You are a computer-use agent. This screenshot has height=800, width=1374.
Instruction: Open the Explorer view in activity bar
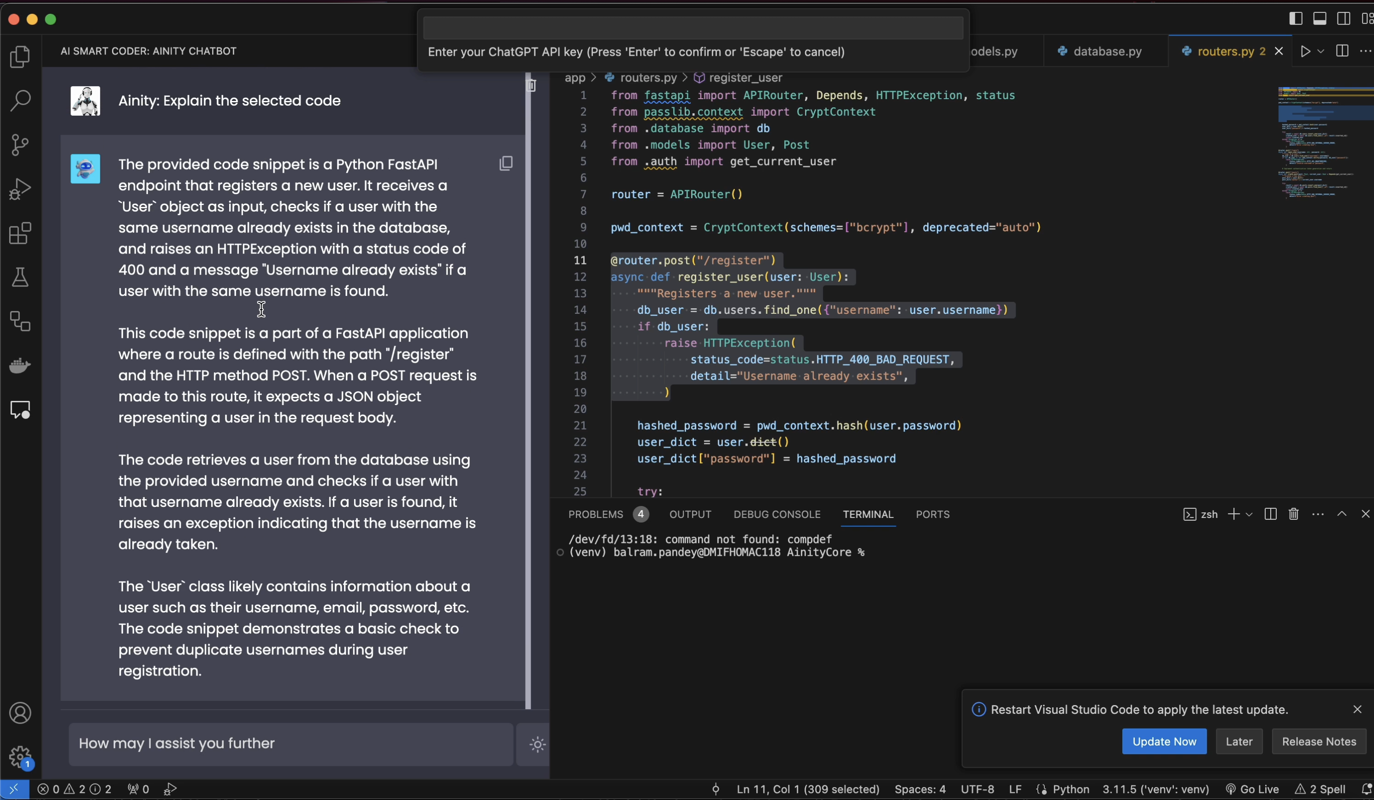point(20,57)
